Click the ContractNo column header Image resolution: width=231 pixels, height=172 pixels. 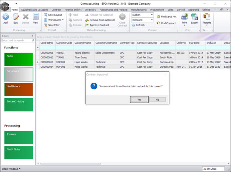48,43
